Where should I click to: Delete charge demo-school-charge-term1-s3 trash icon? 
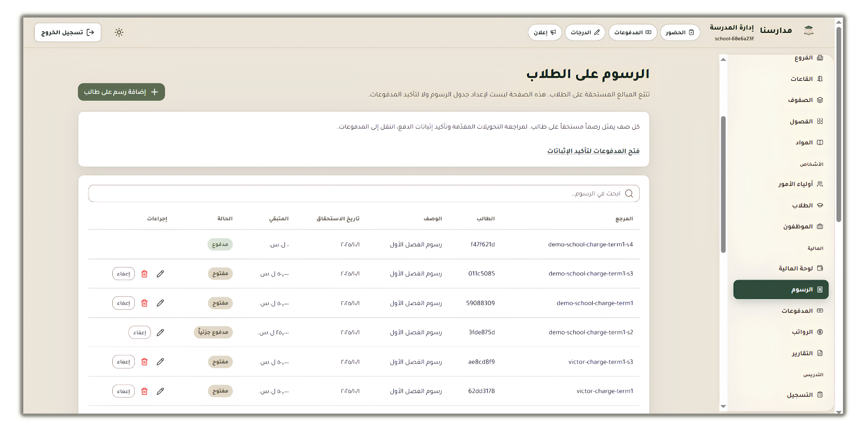(145, 274)
